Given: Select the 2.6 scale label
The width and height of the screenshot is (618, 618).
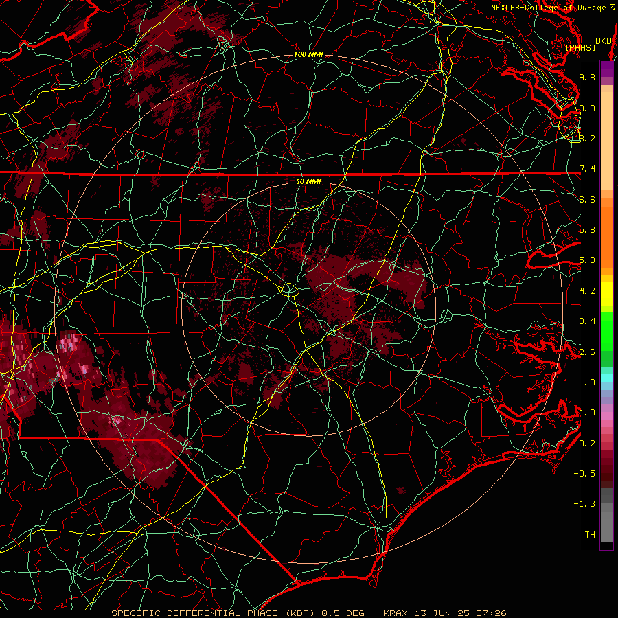Looking at the screenshot, I should click(587, 352).
